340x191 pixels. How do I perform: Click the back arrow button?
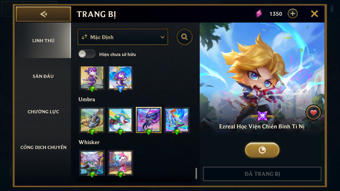[43, 14]
